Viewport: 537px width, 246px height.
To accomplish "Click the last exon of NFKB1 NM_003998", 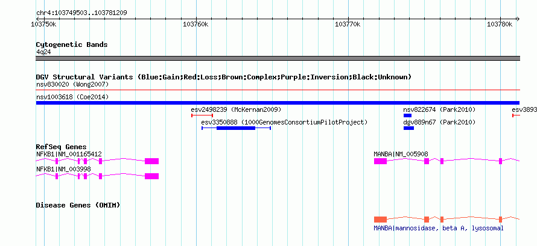I will (151, 176).
